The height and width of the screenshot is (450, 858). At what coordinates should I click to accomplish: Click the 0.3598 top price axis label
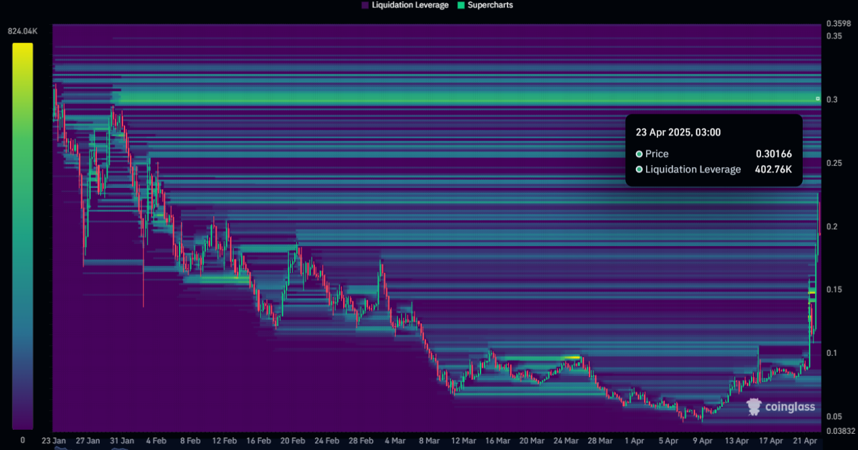pyautogui.click(x=836, y=24)
